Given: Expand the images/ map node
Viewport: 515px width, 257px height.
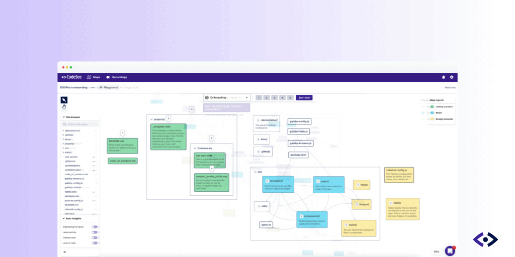Looking at the screenshot, I should tap(357, 205).
